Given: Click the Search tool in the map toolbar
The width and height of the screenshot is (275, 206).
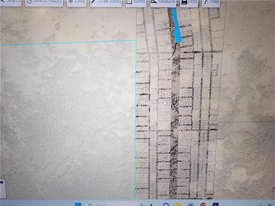Looking at the screenshot, I should pos(9,2).
